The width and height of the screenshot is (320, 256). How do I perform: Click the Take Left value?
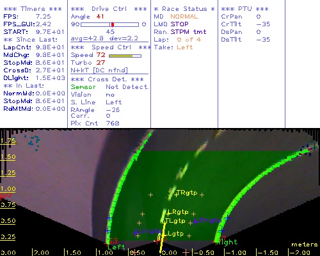click(x=185, y=47)
